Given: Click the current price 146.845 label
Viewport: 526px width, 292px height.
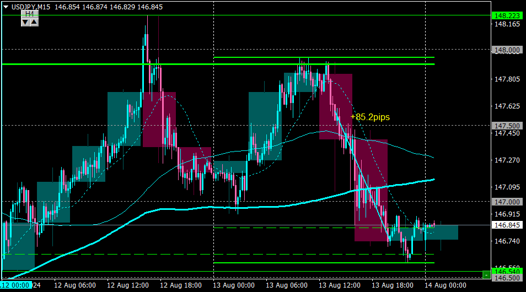Looking at the screenshot, I should 507,225.
